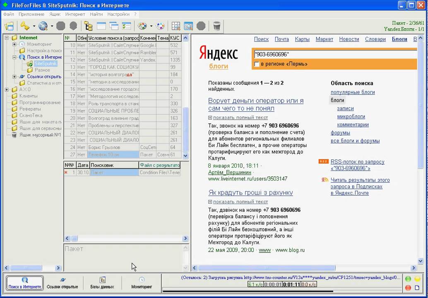Switch to Ссылки открытые bottom tab
The image size is (428, 298).
click(x=62, y=283)
